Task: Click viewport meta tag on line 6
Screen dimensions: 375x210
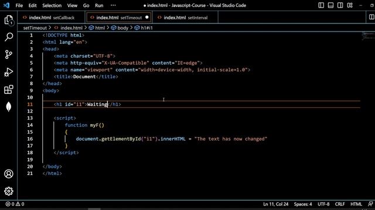Action: 152,70
